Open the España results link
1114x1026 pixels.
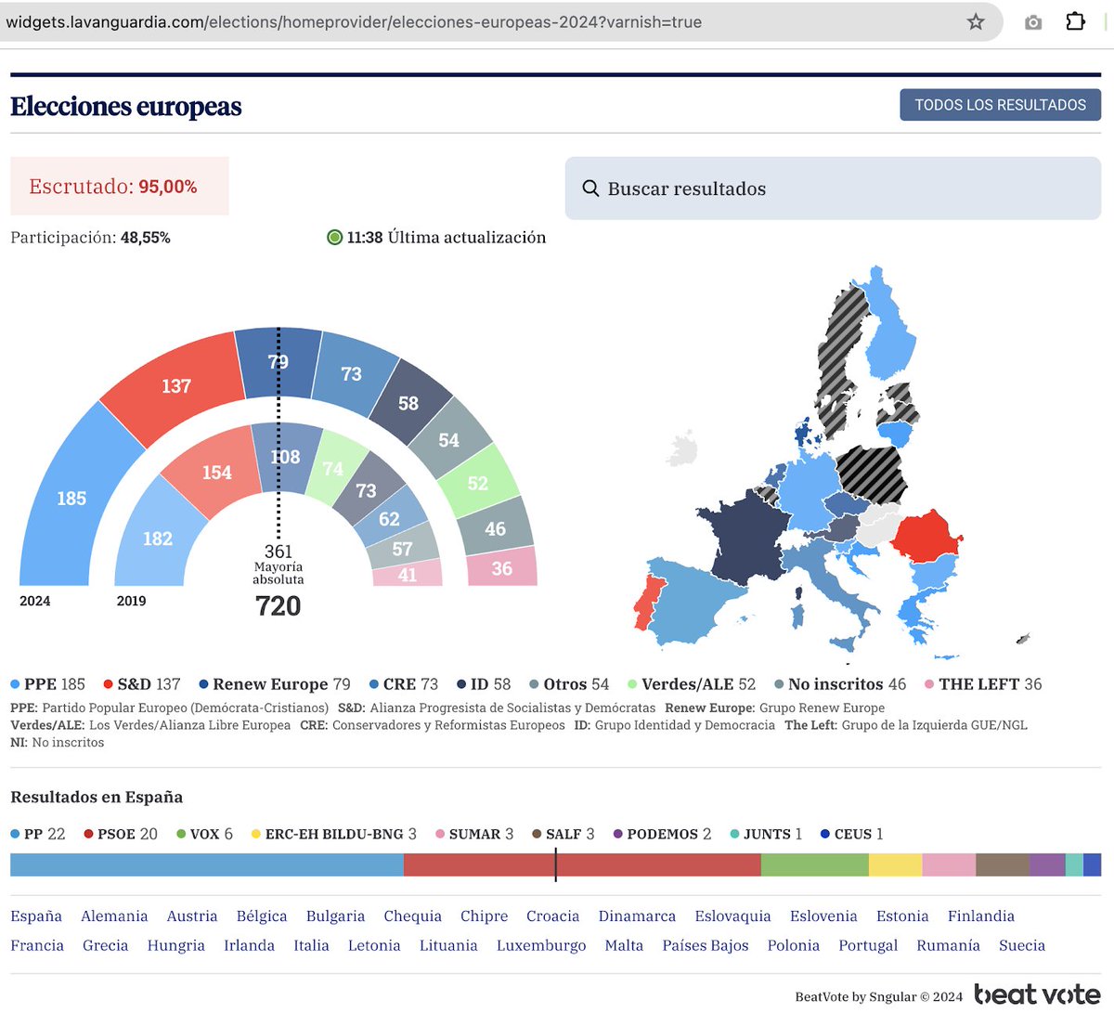[36, 916]
